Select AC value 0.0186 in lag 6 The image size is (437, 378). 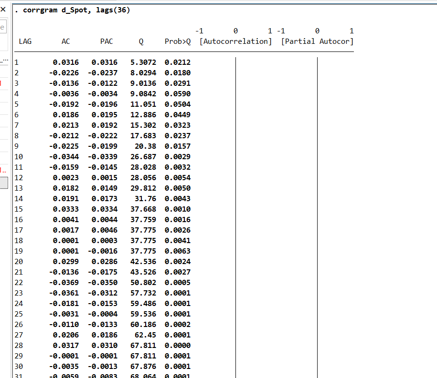pos(66,115)
